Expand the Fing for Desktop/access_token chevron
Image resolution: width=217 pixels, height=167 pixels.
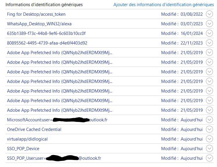(209, 14)
